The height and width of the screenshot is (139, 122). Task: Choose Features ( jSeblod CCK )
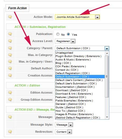coord(80,97)
